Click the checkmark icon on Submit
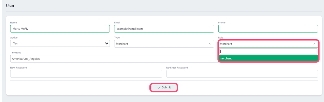This screenshot has height=102, width=324. 159,87
